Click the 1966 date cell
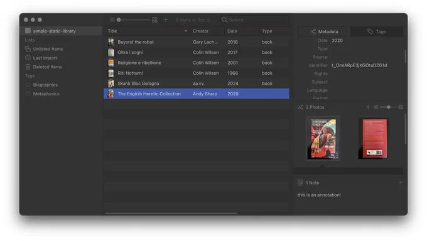The height and width of the screenshot is (241, 427). point(232,73)
